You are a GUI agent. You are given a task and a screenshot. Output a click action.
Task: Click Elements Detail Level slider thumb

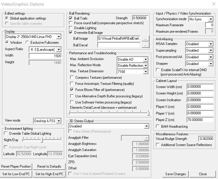tap(148, 113)
